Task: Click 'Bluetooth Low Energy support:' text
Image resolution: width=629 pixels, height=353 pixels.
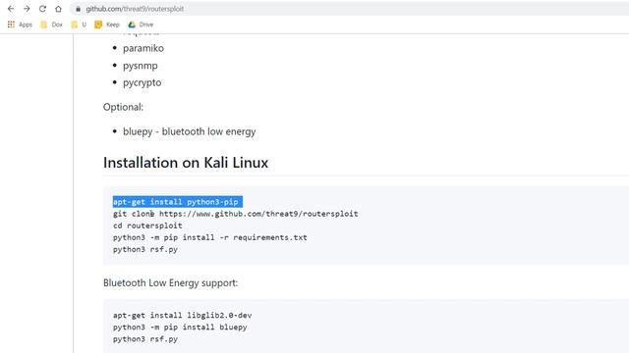Action: coord(170,283)
